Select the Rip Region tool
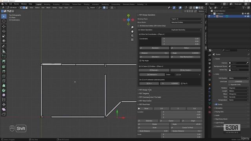Image resolution: width=251 pixels, height=141 pixels. tap(4, 114)
